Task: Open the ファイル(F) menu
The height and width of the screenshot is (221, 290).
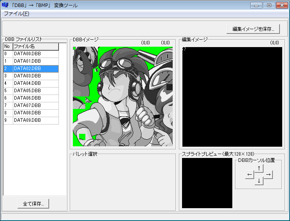Action: [16, 14]
